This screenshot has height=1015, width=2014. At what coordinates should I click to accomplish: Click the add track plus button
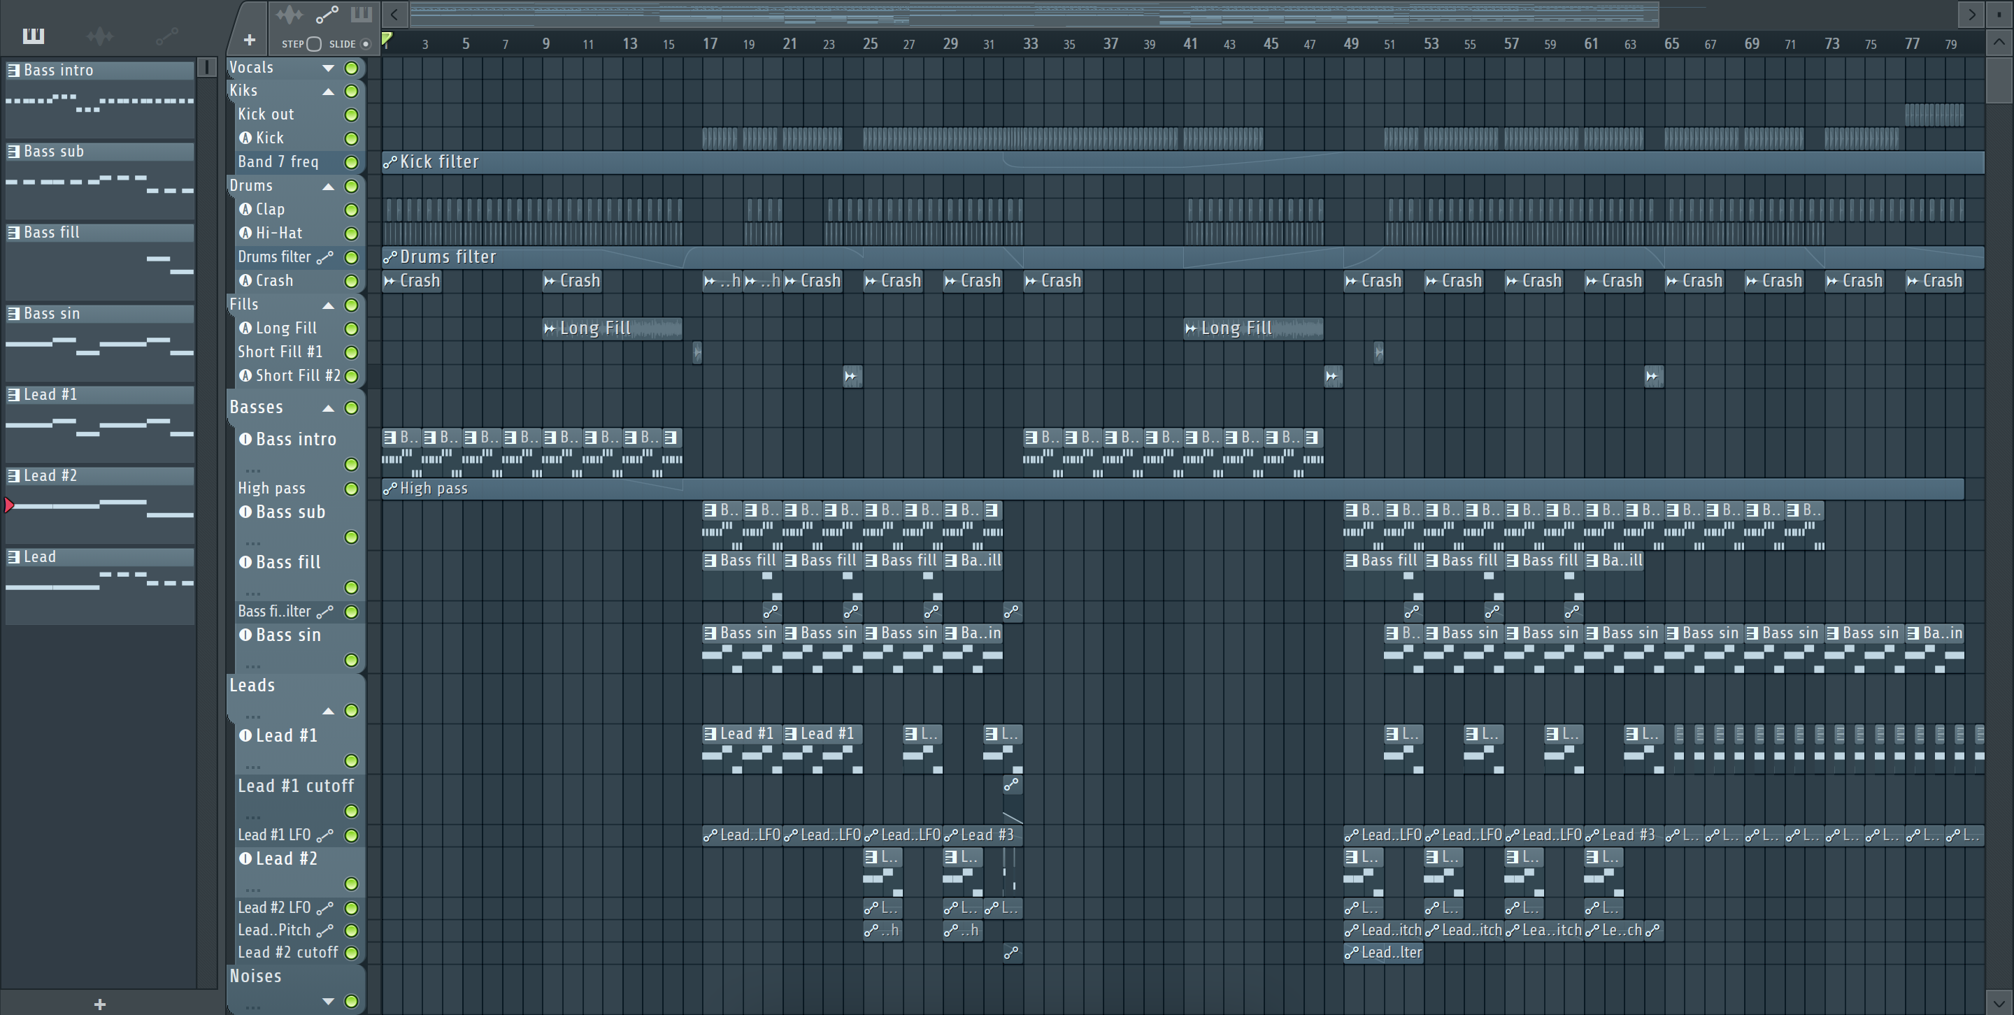coord(250,40)
